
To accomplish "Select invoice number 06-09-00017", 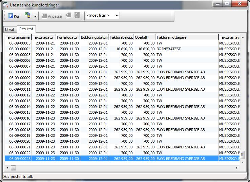I will [20, 124].
